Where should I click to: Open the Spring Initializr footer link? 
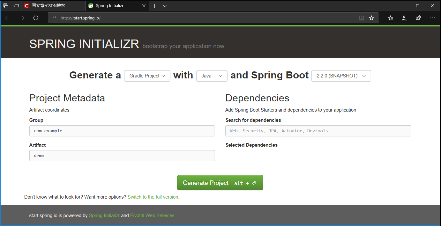(104, 215)
